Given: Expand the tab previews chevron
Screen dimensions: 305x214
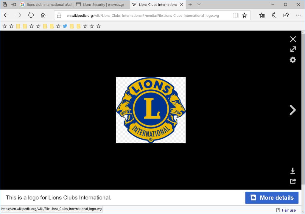Looking at the screenshot, I should tap(199, 4).
